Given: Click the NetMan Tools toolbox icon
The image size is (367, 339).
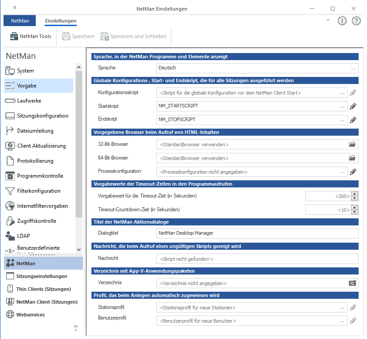Looking at the screenshot, I should [x=13, y=36].
